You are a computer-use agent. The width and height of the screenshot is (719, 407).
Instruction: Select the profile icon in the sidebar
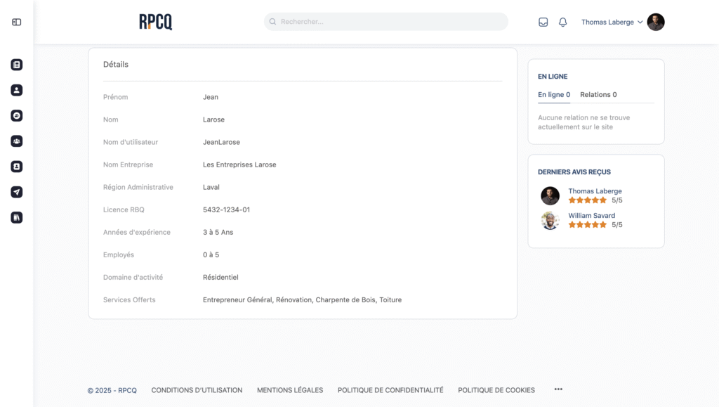(x=17, y=90)
